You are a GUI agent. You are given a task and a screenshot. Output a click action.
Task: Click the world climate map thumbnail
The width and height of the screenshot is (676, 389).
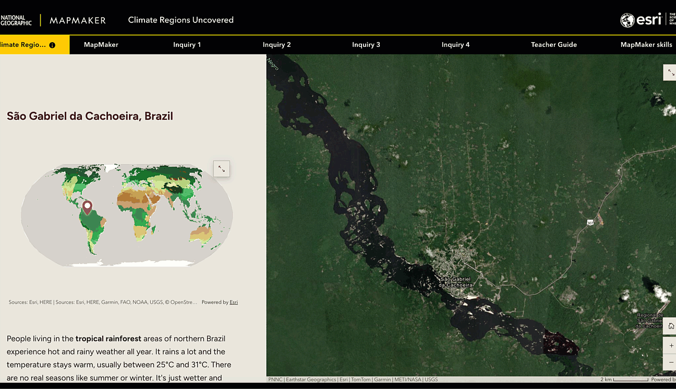(127, 215)
